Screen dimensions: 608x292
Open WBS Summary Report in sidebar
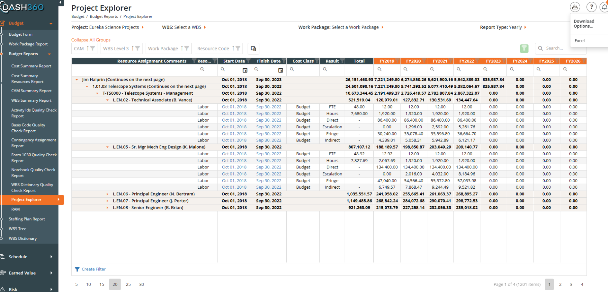click(31, 100)
